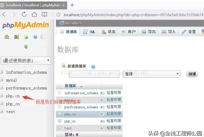The image size is (204, 137).
Task: Open the 最近使用的表 dropdown
Action: click(x=26, y=61)
